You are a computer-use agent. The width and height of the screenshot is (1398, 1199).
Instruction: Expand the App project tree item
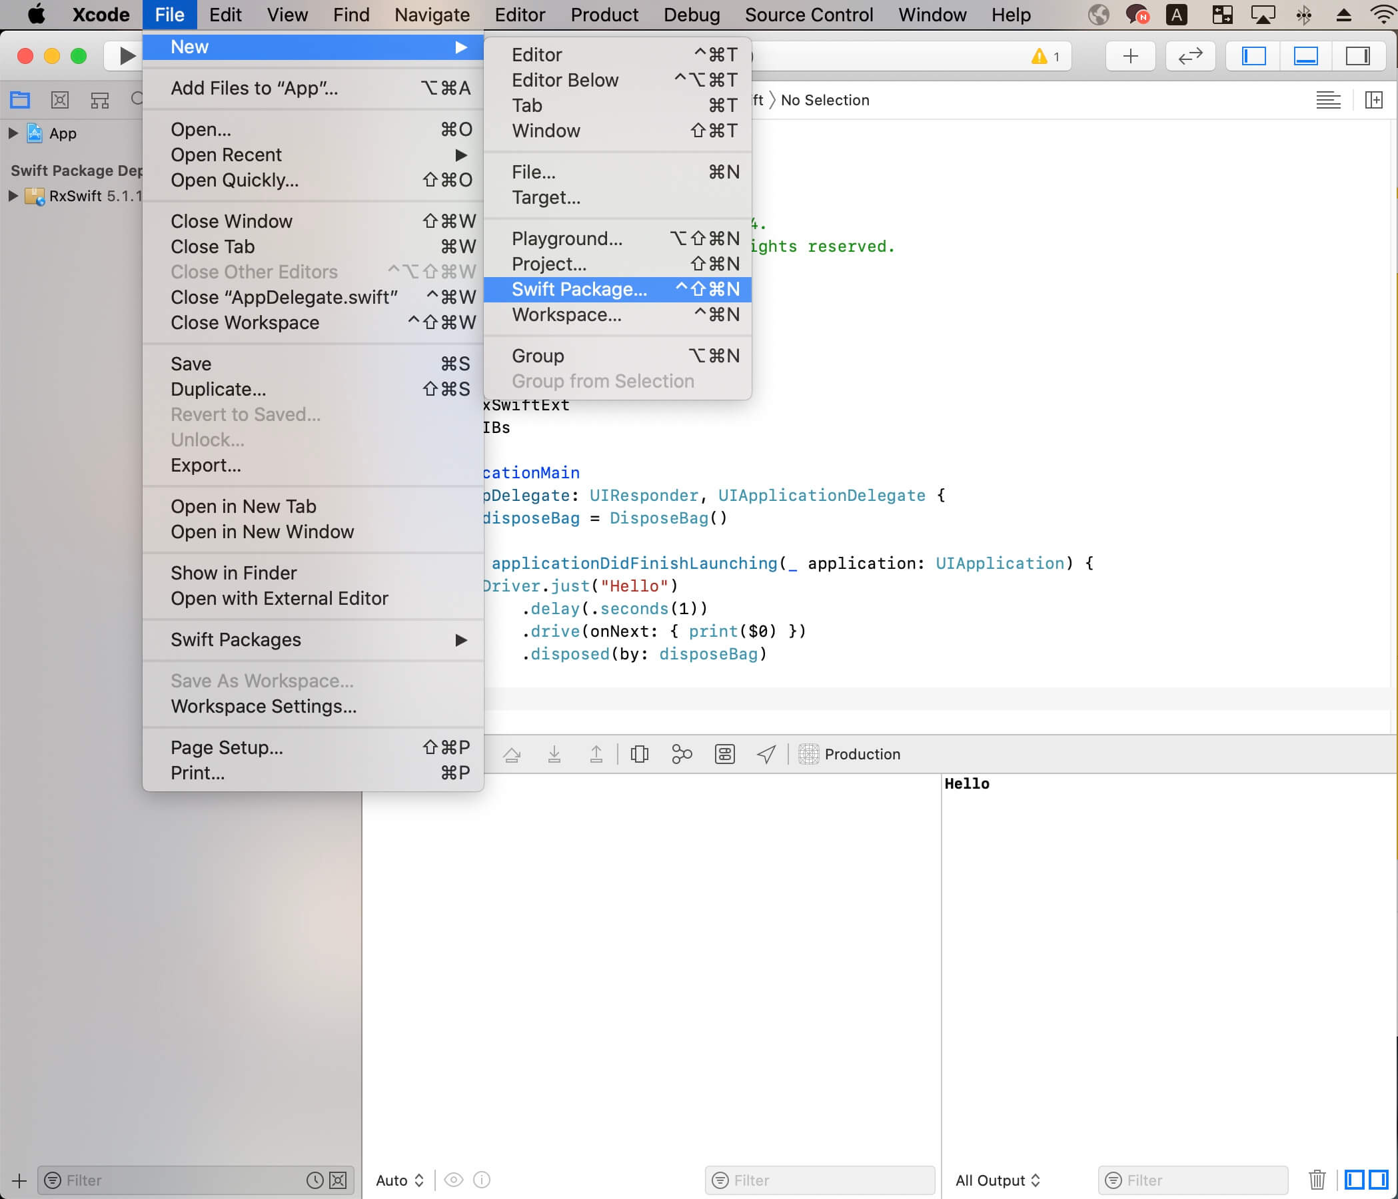13,133
